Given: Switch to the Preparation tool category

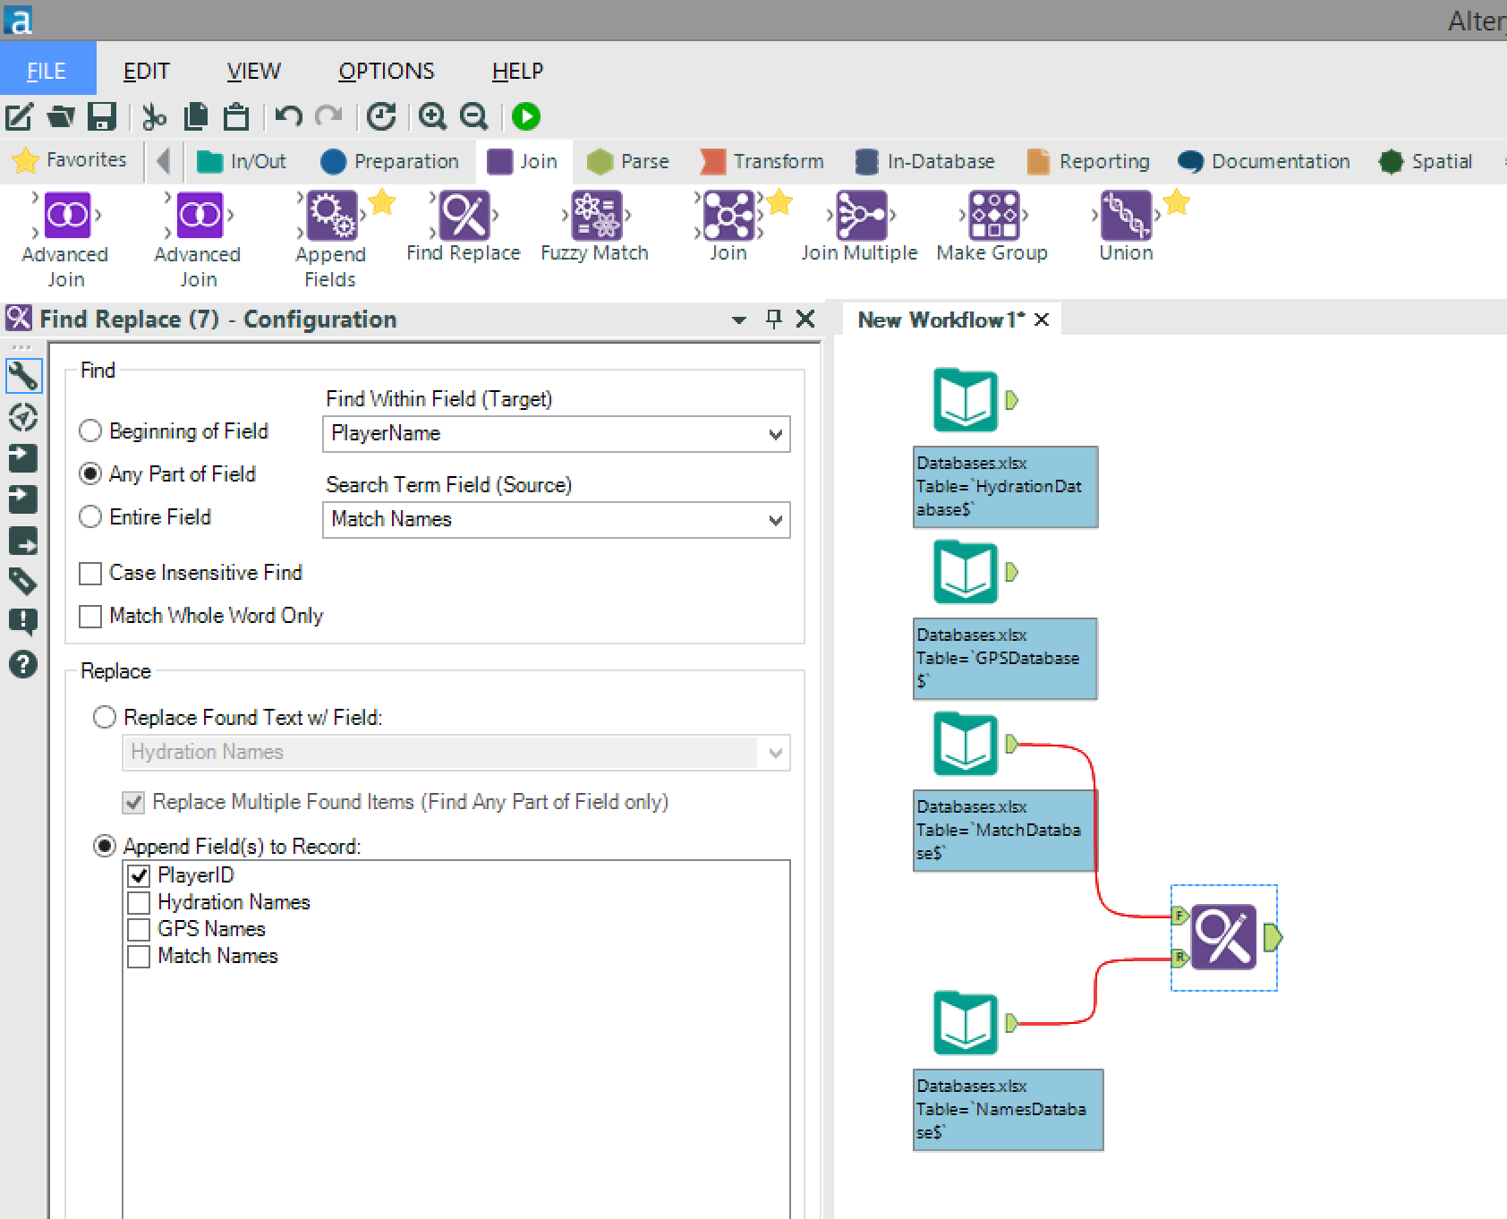Looking at the screenshot, I should coord(390,161).
